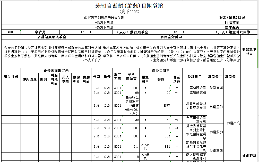Select the 执行率 label cell
259x162 pixels.
[x=40, y=32]
